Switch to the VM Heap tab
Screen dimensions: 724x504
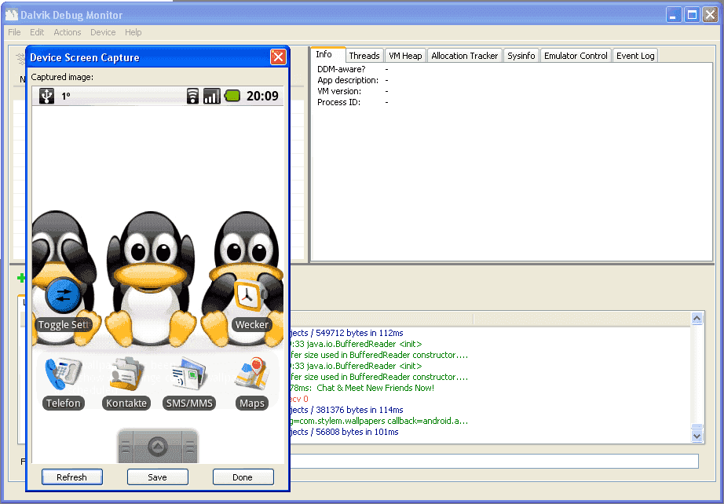coord(405,56)
